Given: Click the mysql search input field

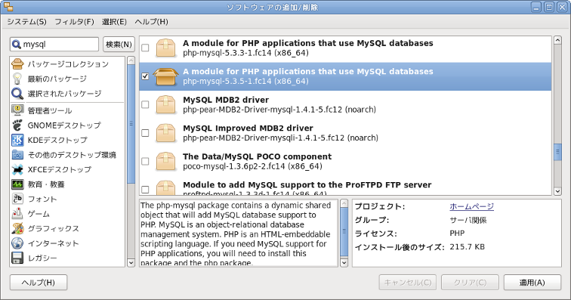Looking at the screenshot, I should point(54,45).
